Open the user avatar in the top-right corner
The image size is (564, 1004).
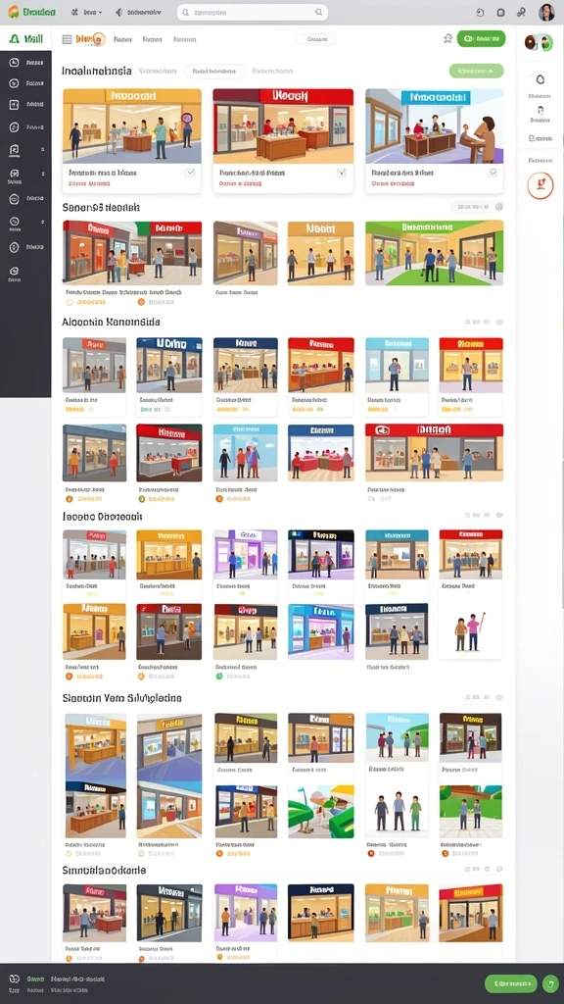coord(546,12)
